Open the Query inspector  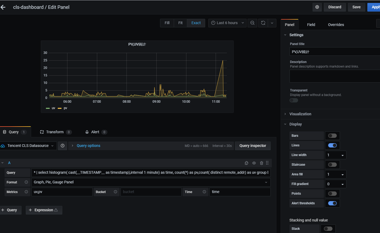pos(253,146)
